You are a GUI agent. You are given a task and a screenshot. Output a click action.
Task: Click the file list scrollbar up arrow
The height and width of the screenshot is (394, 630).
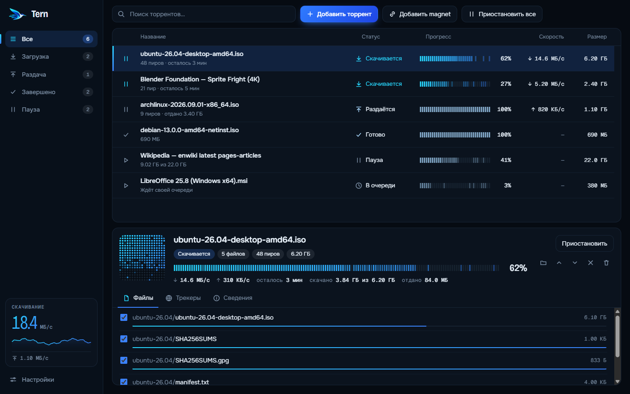tap(618, 312)
